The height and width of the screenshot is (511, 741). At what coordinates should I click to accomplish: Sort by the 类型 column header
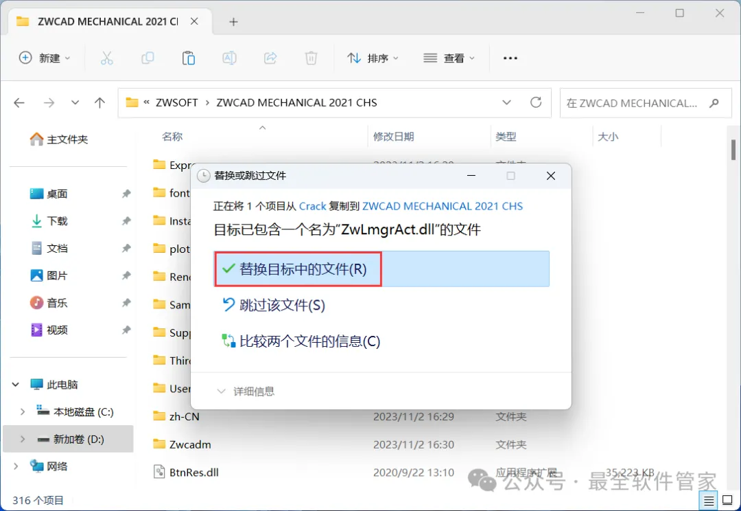506,137
